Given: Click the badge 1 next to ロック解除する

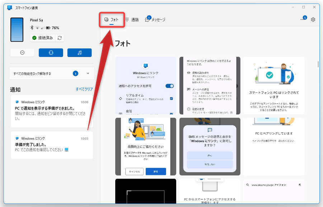Looking at the screenshot, I should point(75,74).
